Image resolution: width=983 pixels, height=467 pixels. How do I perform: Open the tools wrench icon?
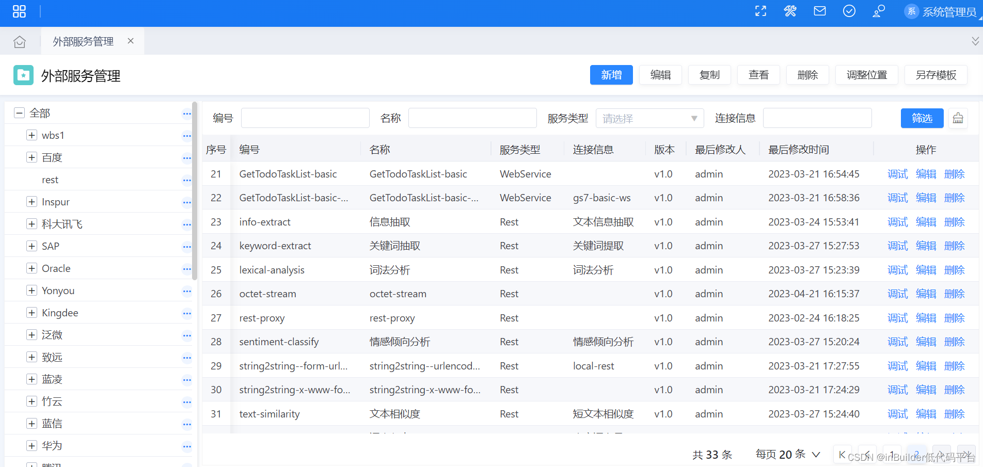(x=790, y=11)
